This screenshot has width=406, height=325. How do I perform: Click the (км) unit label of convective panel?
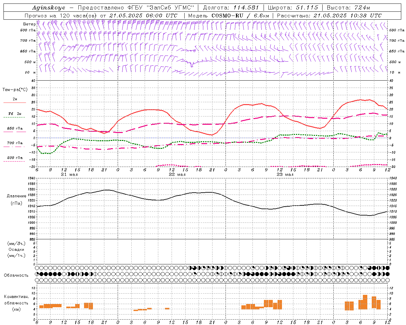(16, 309)
